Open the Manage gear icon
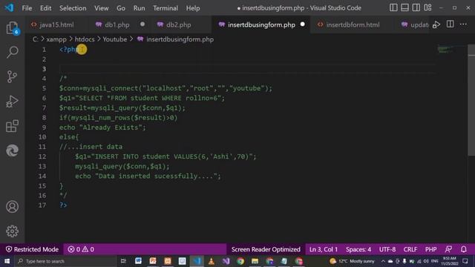Screen dimensions: 475x267 [12, 231]
